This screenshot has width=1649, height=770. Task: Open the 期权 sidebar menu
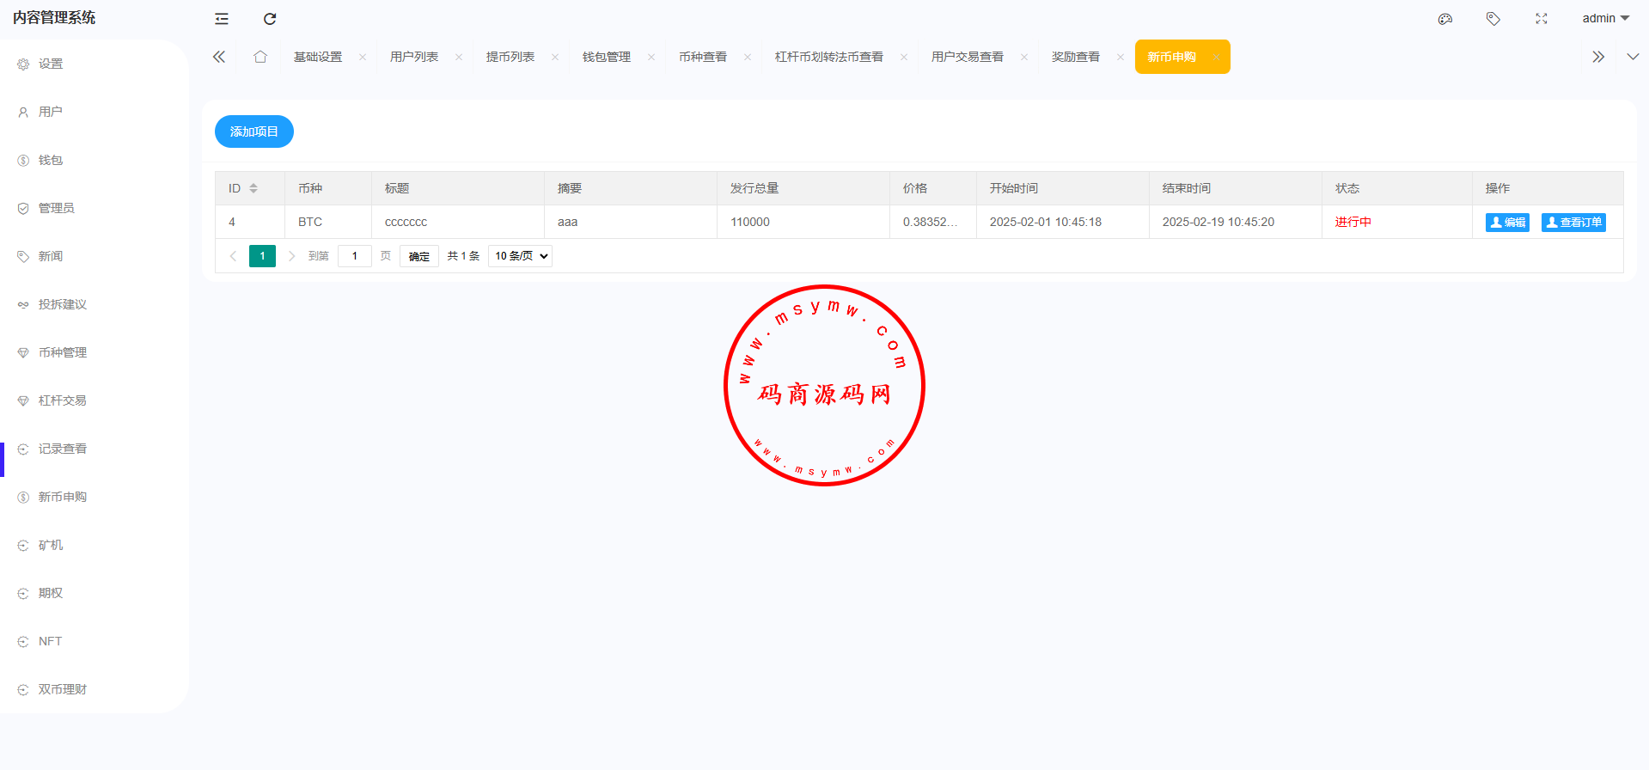pyautogui.click(x=95, y=593)
